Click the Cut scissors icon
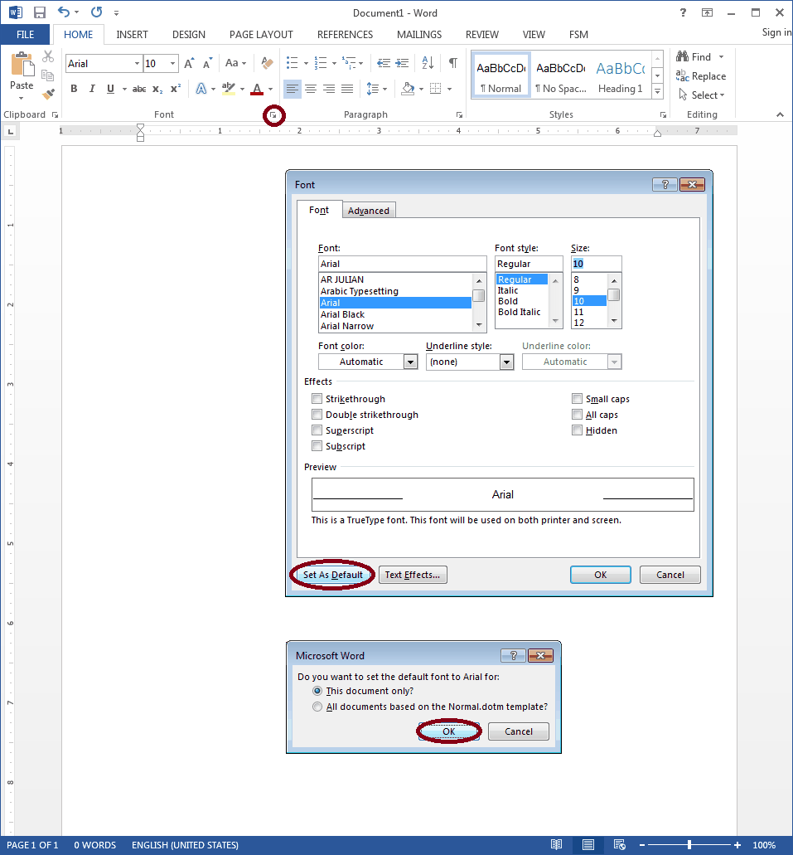 click(48, 56)
